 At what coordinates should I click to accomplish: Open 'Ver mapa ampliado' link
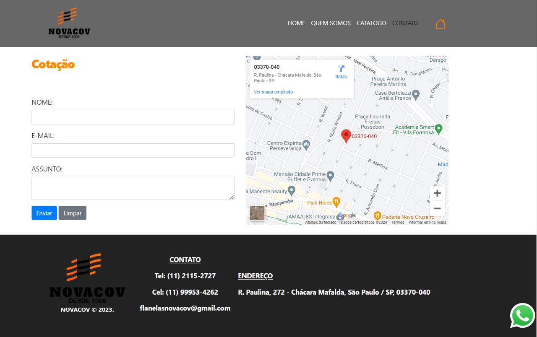(273, 92)
